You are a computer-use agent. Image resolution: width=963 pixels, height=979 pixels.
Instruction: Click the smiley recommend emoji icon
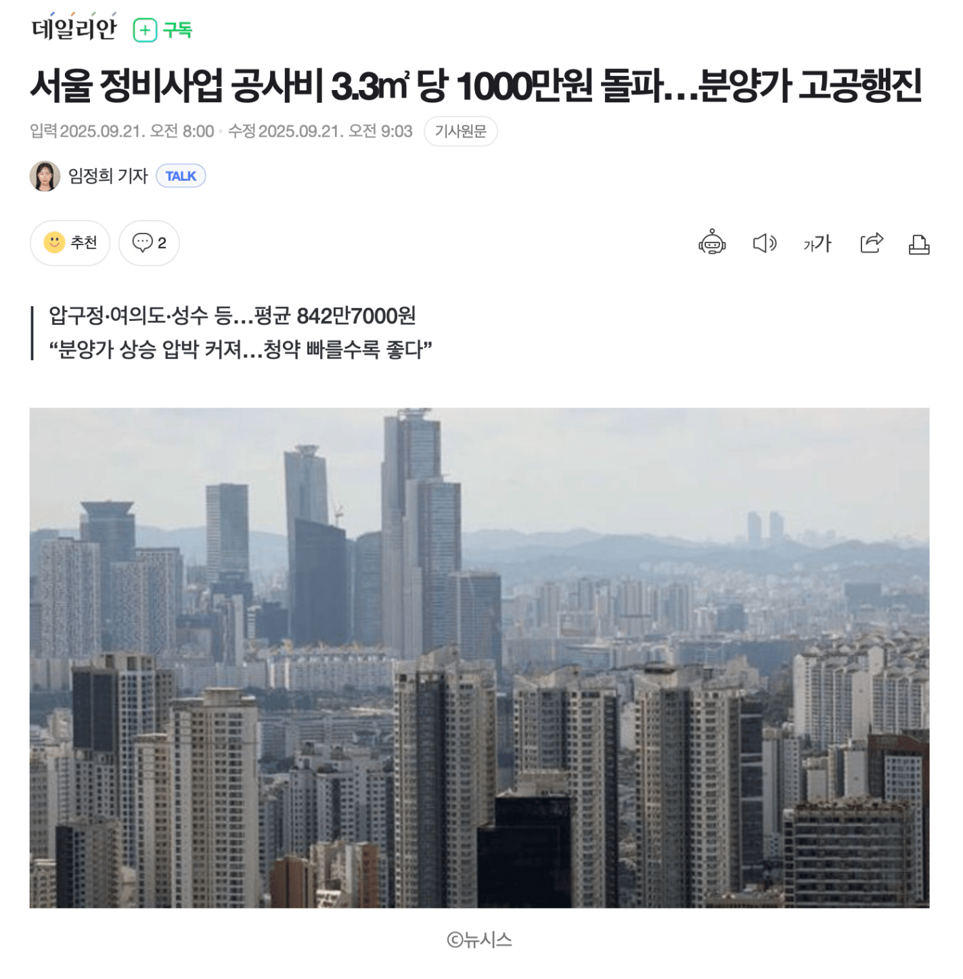click(54, 242)
